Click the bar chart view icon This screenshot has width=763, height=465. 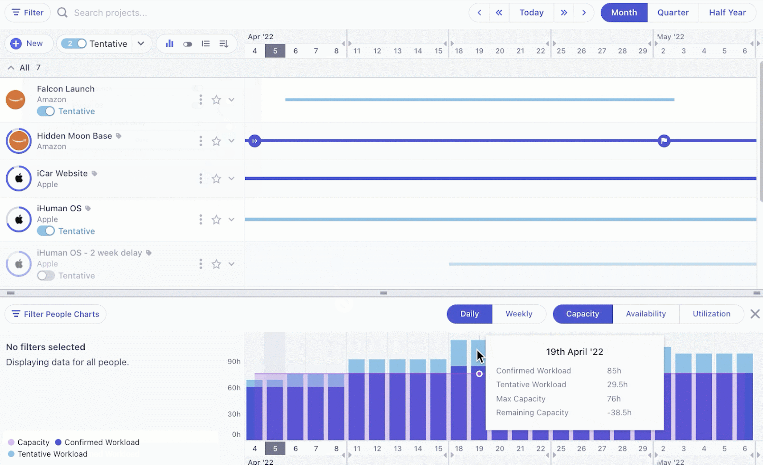(x=169, y=43)
